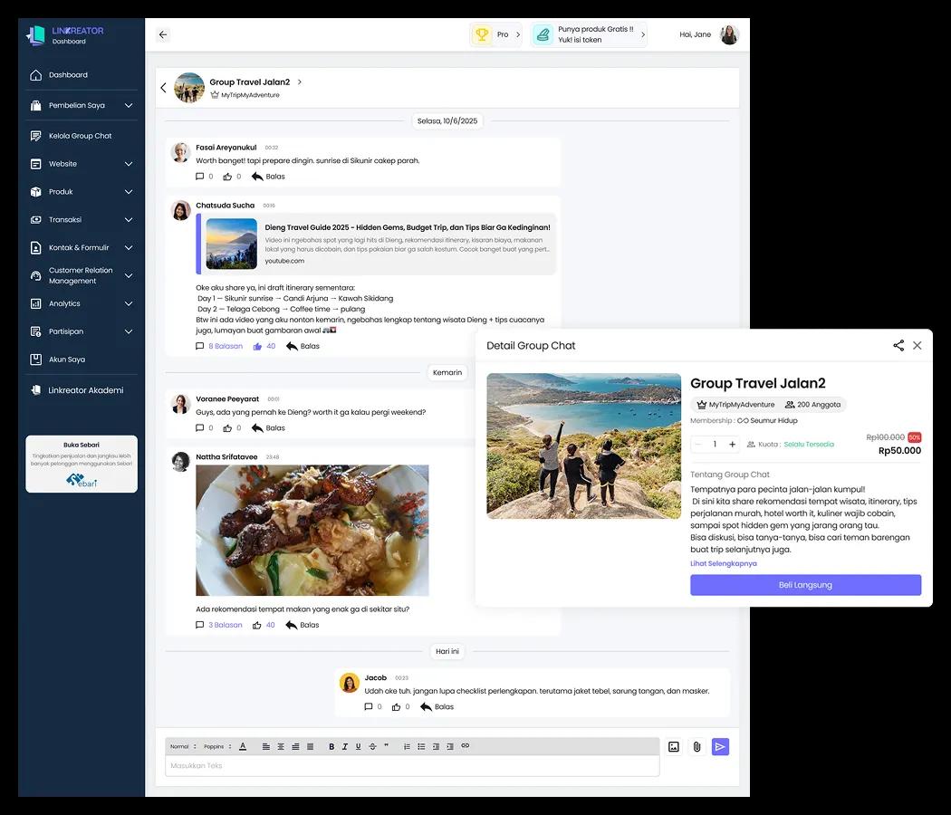This screenshot has width=951, height=815.
Task: Click the Masukkan Teks message input field
Action: tap(411, 766)
